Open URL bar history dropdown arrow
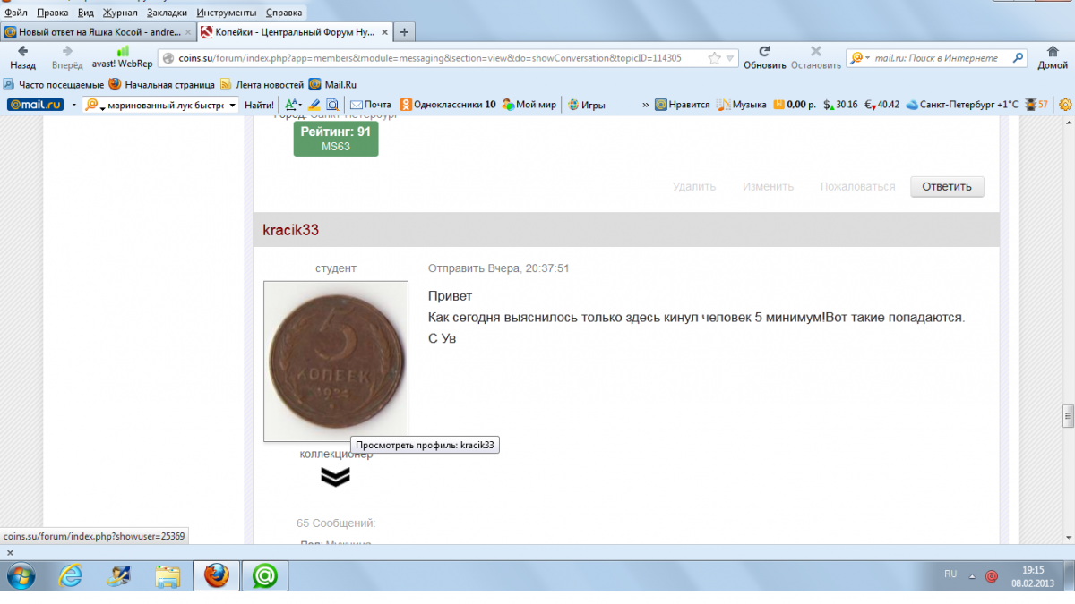This screenshot has width=1075, height=604. pos(731,58)
